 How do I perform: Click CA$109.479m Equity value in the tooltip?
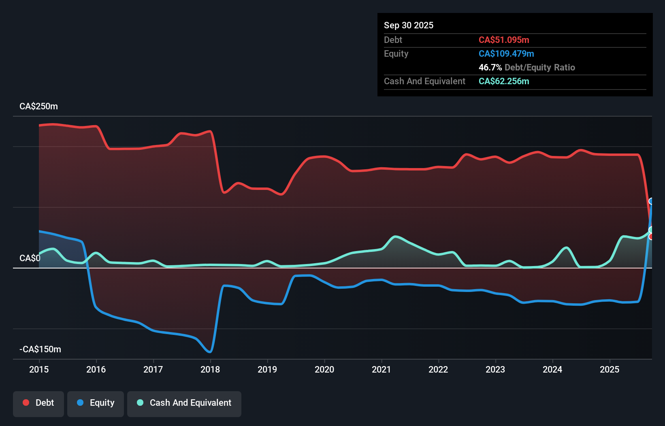pos(506,53)
